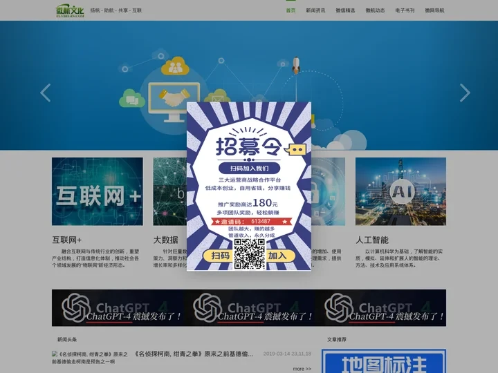Viewport: 498px width, 373px height.
Task: Click the 微航文化 site logo
Action: pos(70,10)
